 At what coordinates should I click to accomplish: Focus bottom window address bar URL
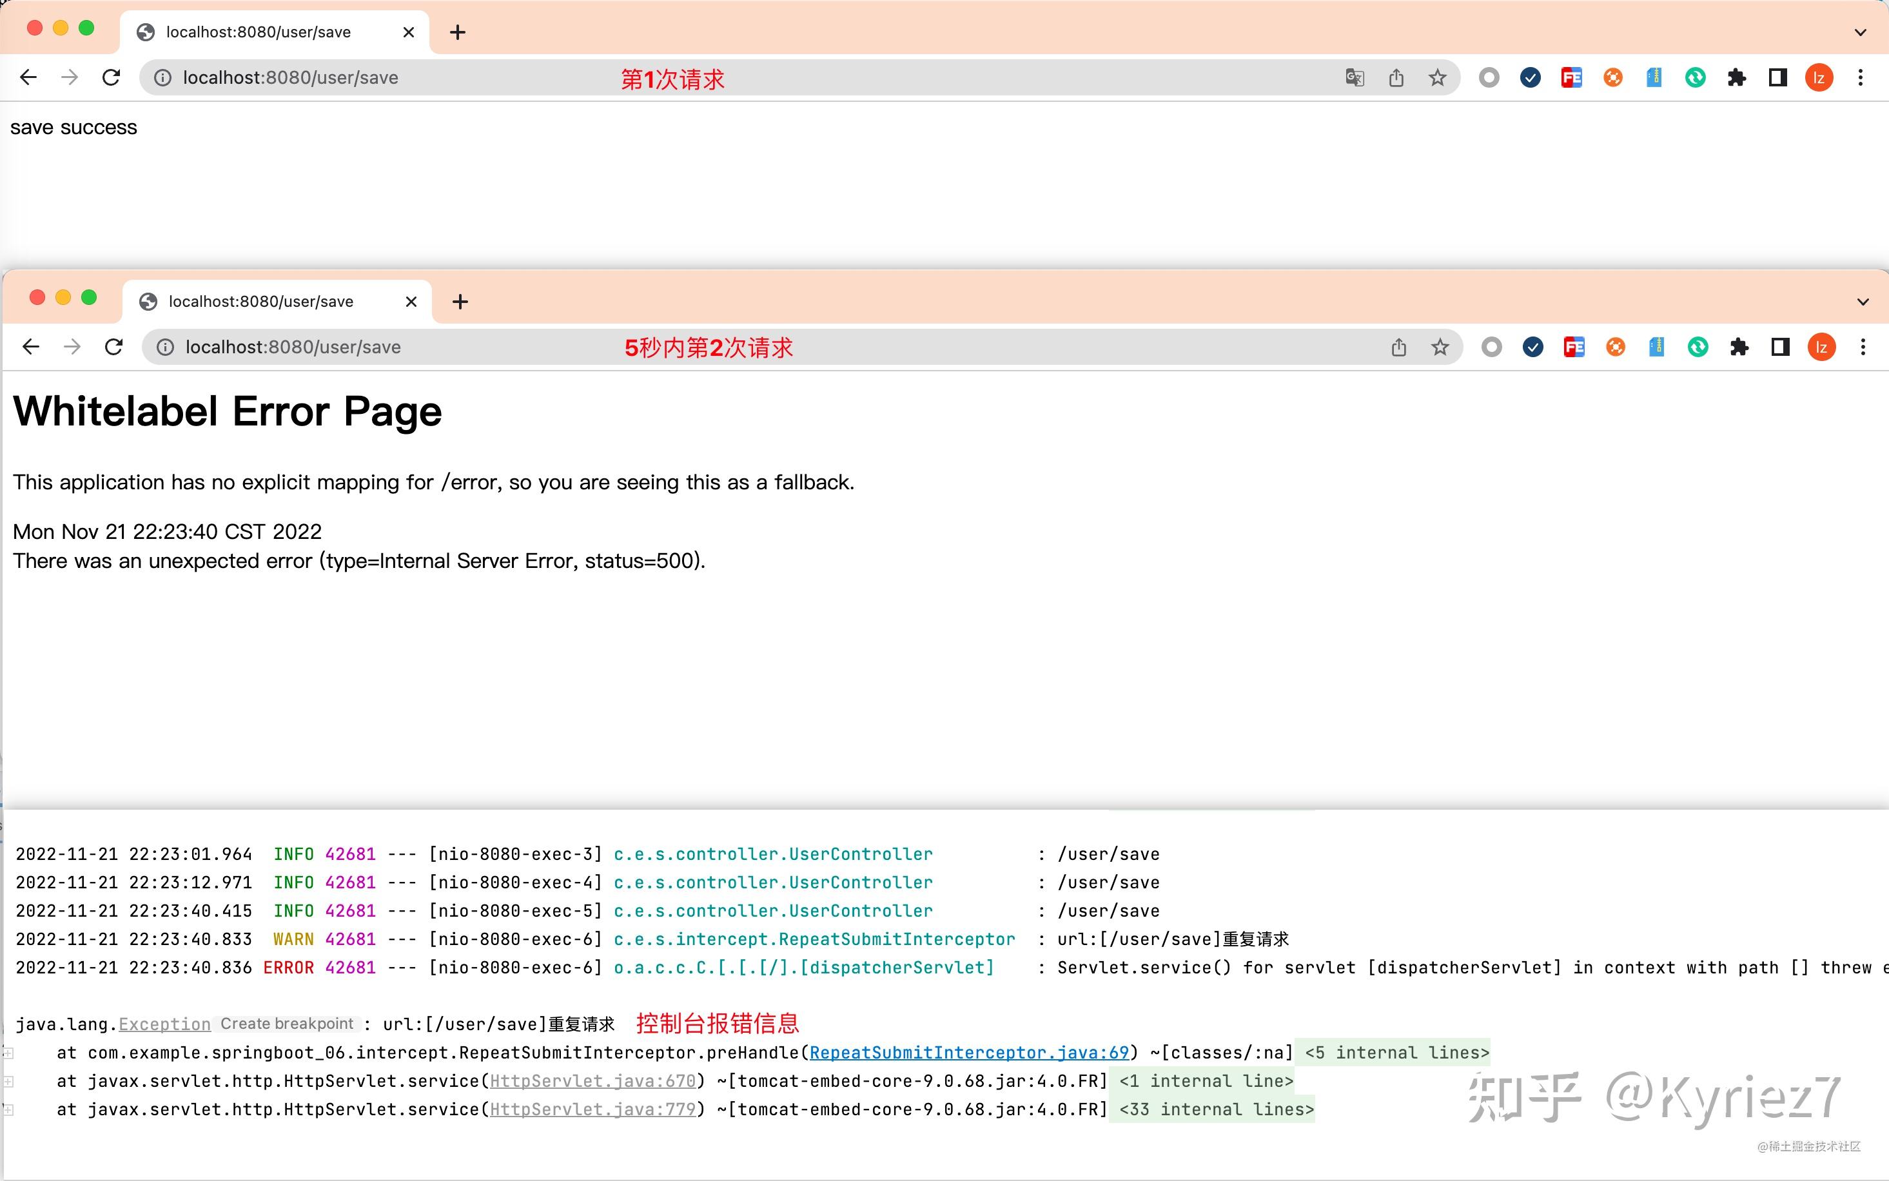[x=293, y=347]
